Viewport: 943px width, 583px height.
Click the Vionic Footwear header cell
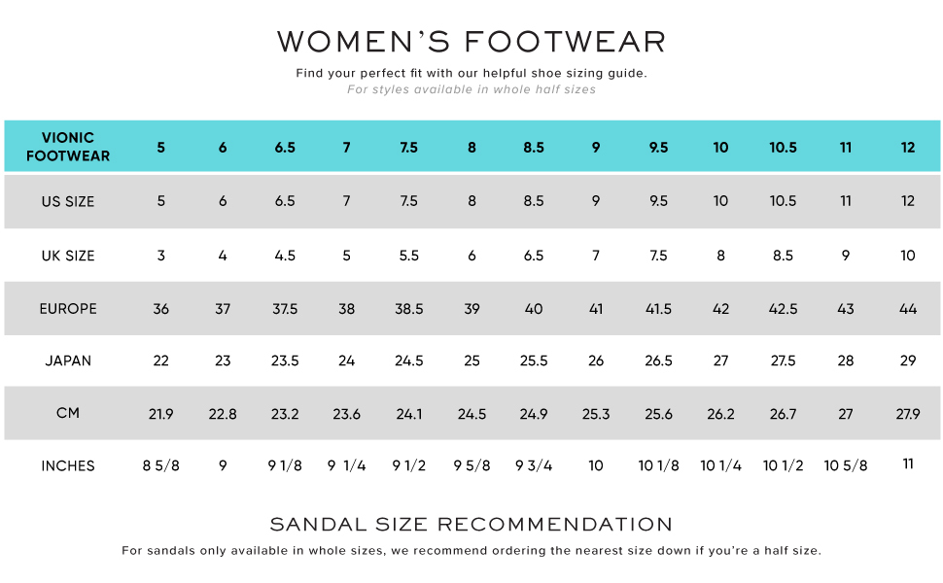tap(68, 147)
